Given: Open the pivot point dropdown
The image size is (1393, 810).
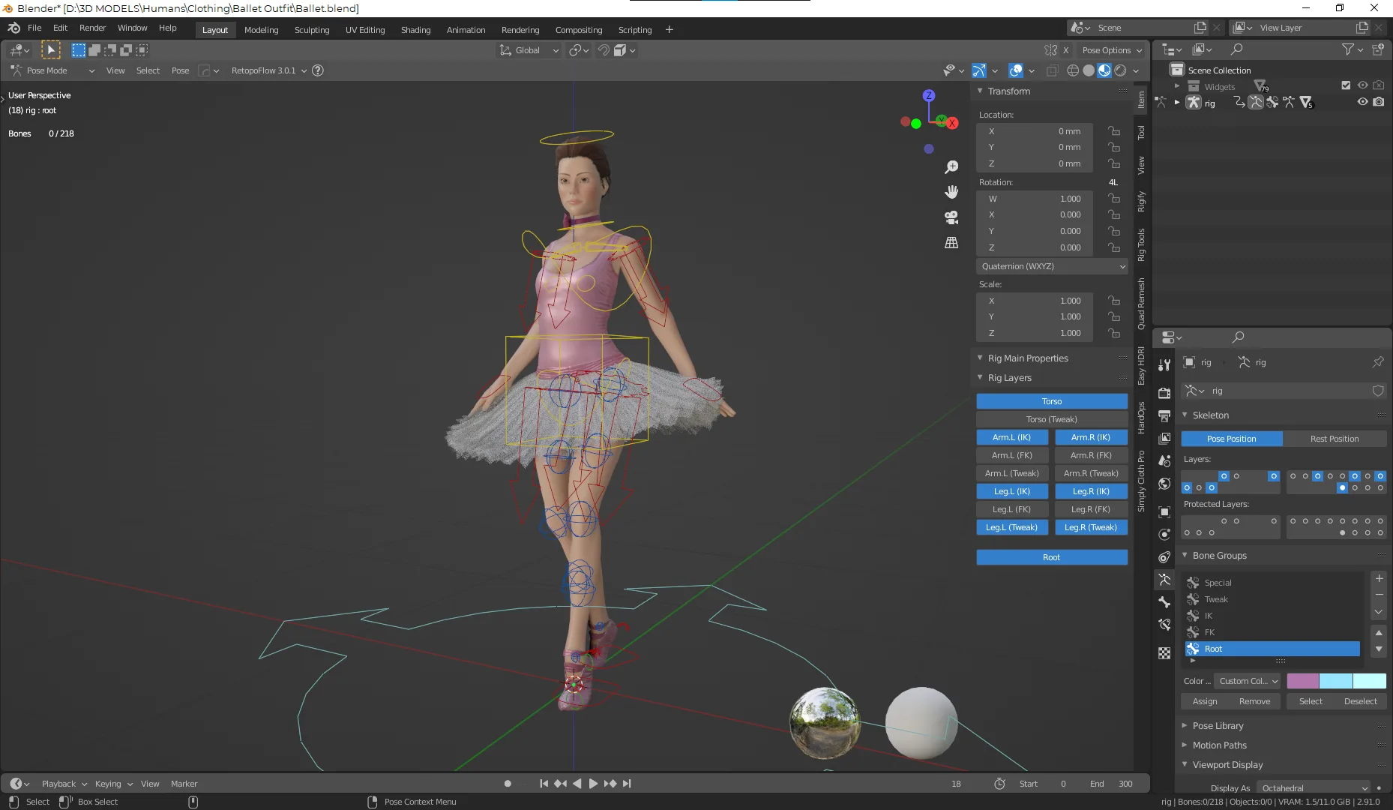Looking at the screenshot, I should tap(579, 50).
